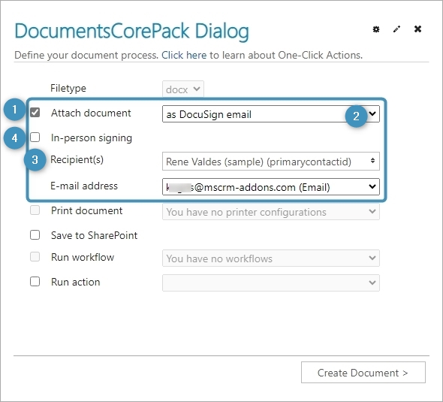Open the Run action dropdown
Screen dimensions: 443x402
pyautogui.click(x=270, y=283)
